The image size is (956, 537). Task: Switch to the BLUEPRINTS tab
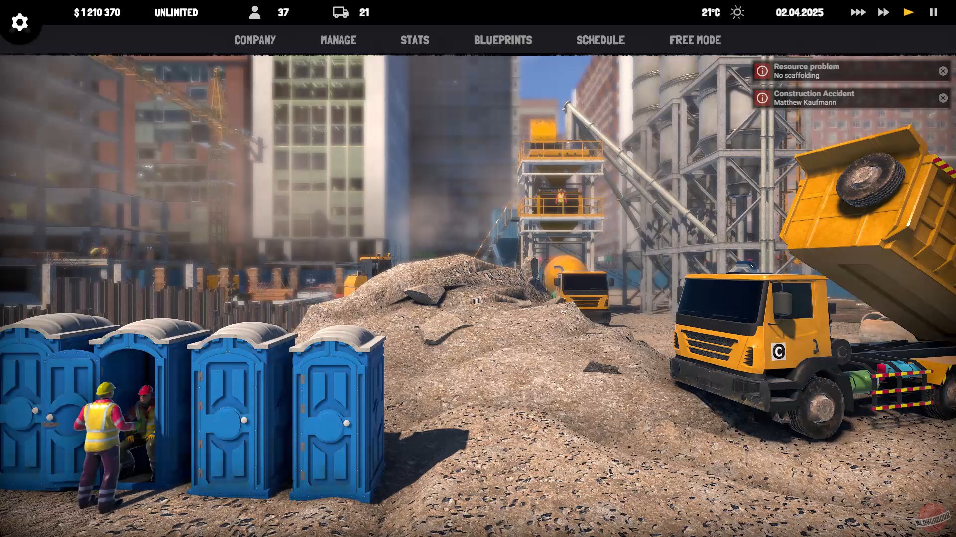coord(503,40)
